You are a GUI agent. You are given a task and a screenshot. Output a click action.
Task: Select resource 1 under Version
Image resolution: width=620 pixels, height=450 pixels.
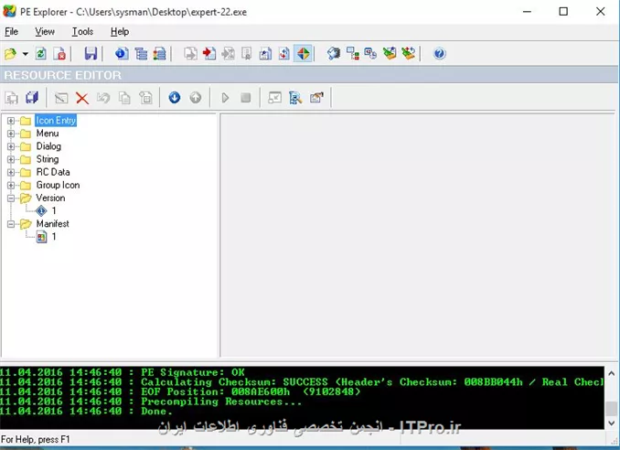coord(54,210)
